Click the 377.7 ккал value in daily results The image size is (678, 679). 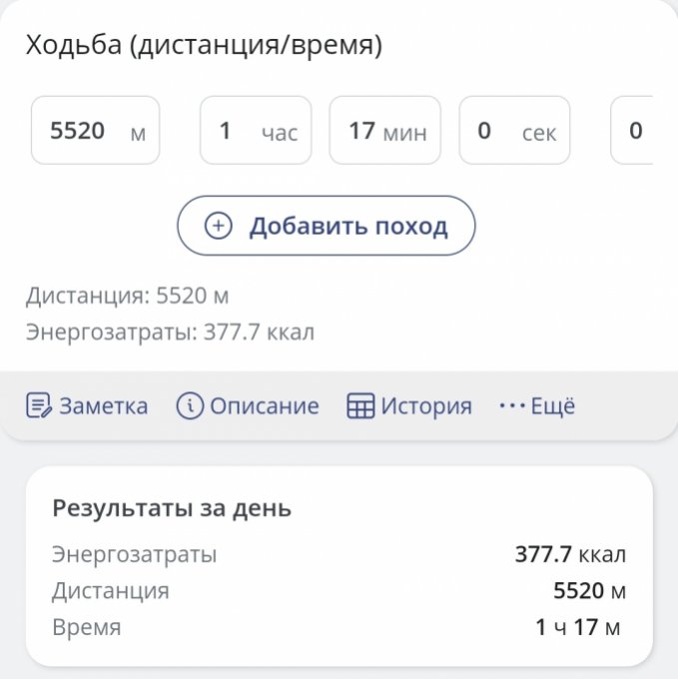[x=570, y=555]
